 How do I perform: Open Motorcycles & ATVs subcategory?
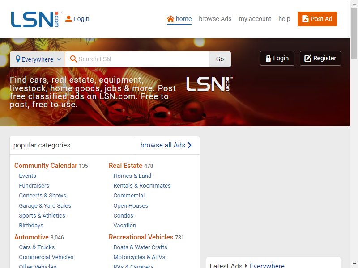(139, 257)
